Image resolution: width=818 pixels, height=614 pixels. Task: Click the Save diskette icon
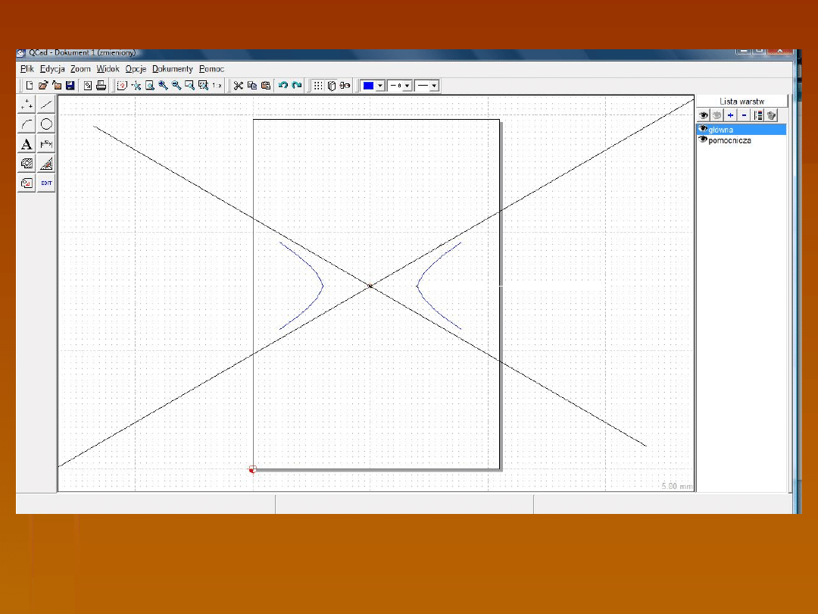pyautogui.click(x=70, y=86)
